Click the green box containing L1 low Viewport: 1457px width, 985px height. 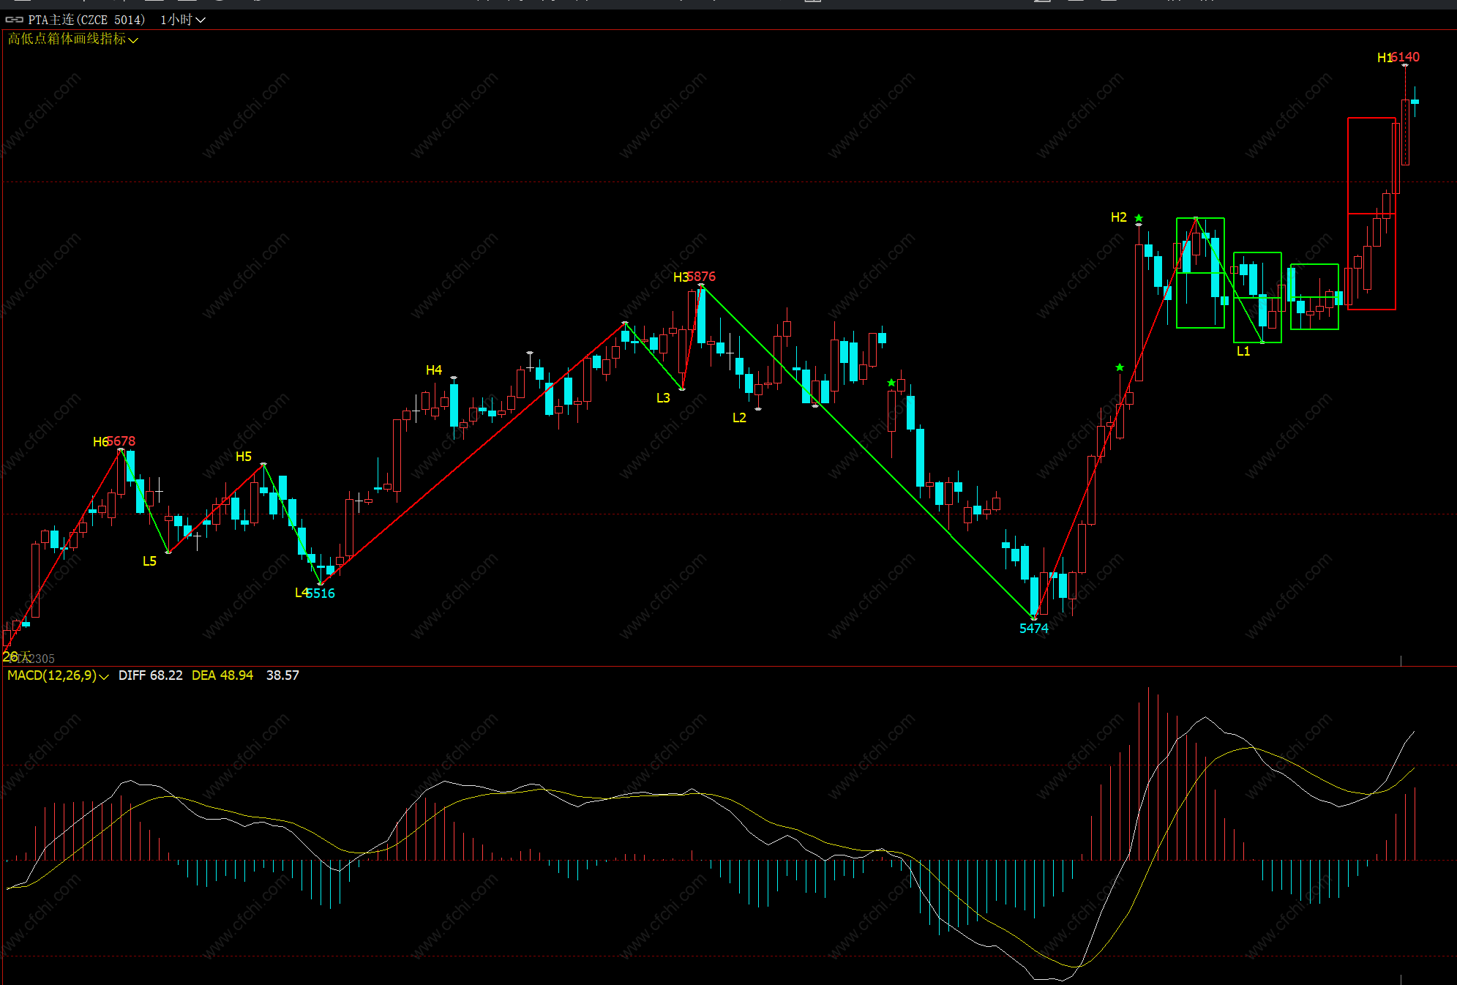(x=1256, y=297)
